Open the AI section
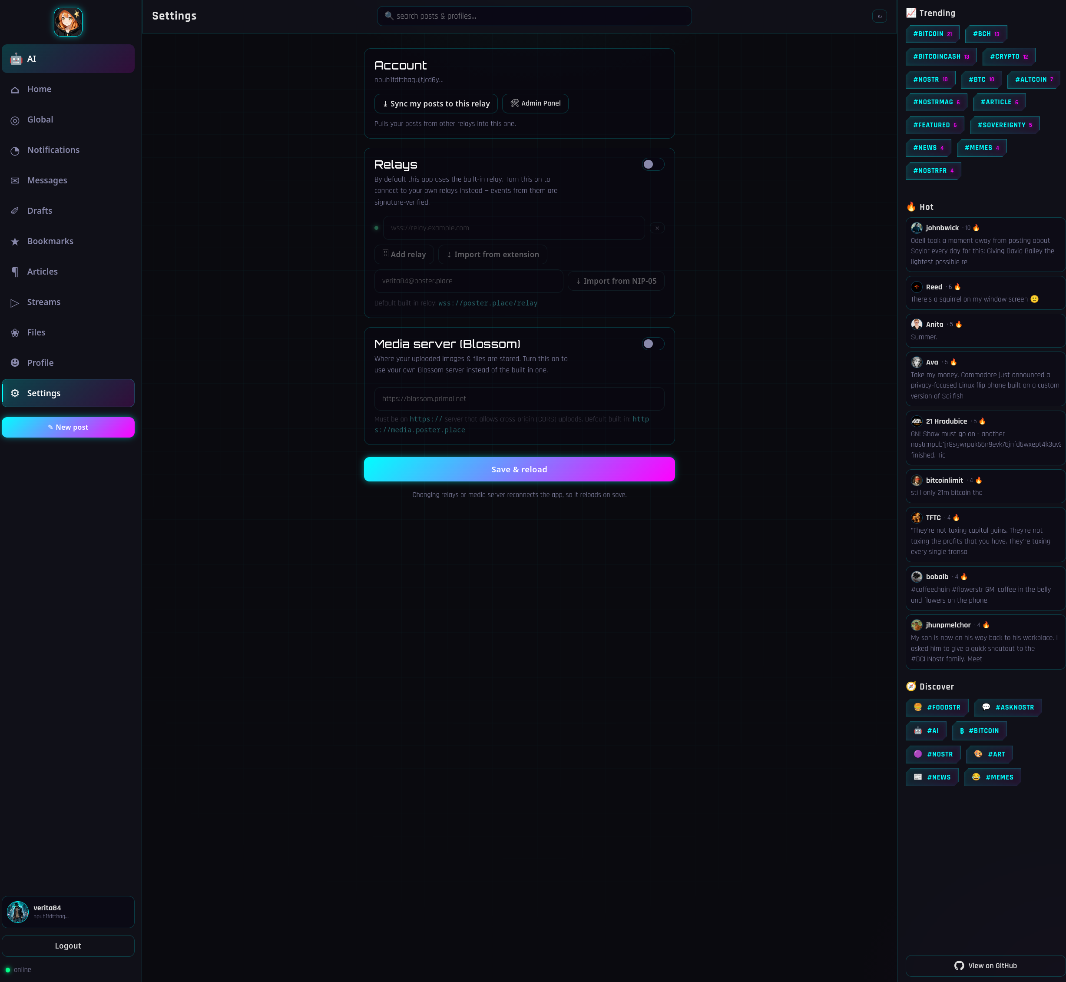1066x982 pixels. click(x=68, y=59)
